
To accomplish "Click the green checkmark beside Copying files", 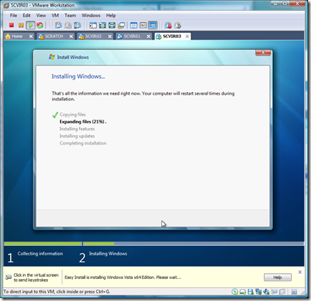I will [x=55, y=115].
